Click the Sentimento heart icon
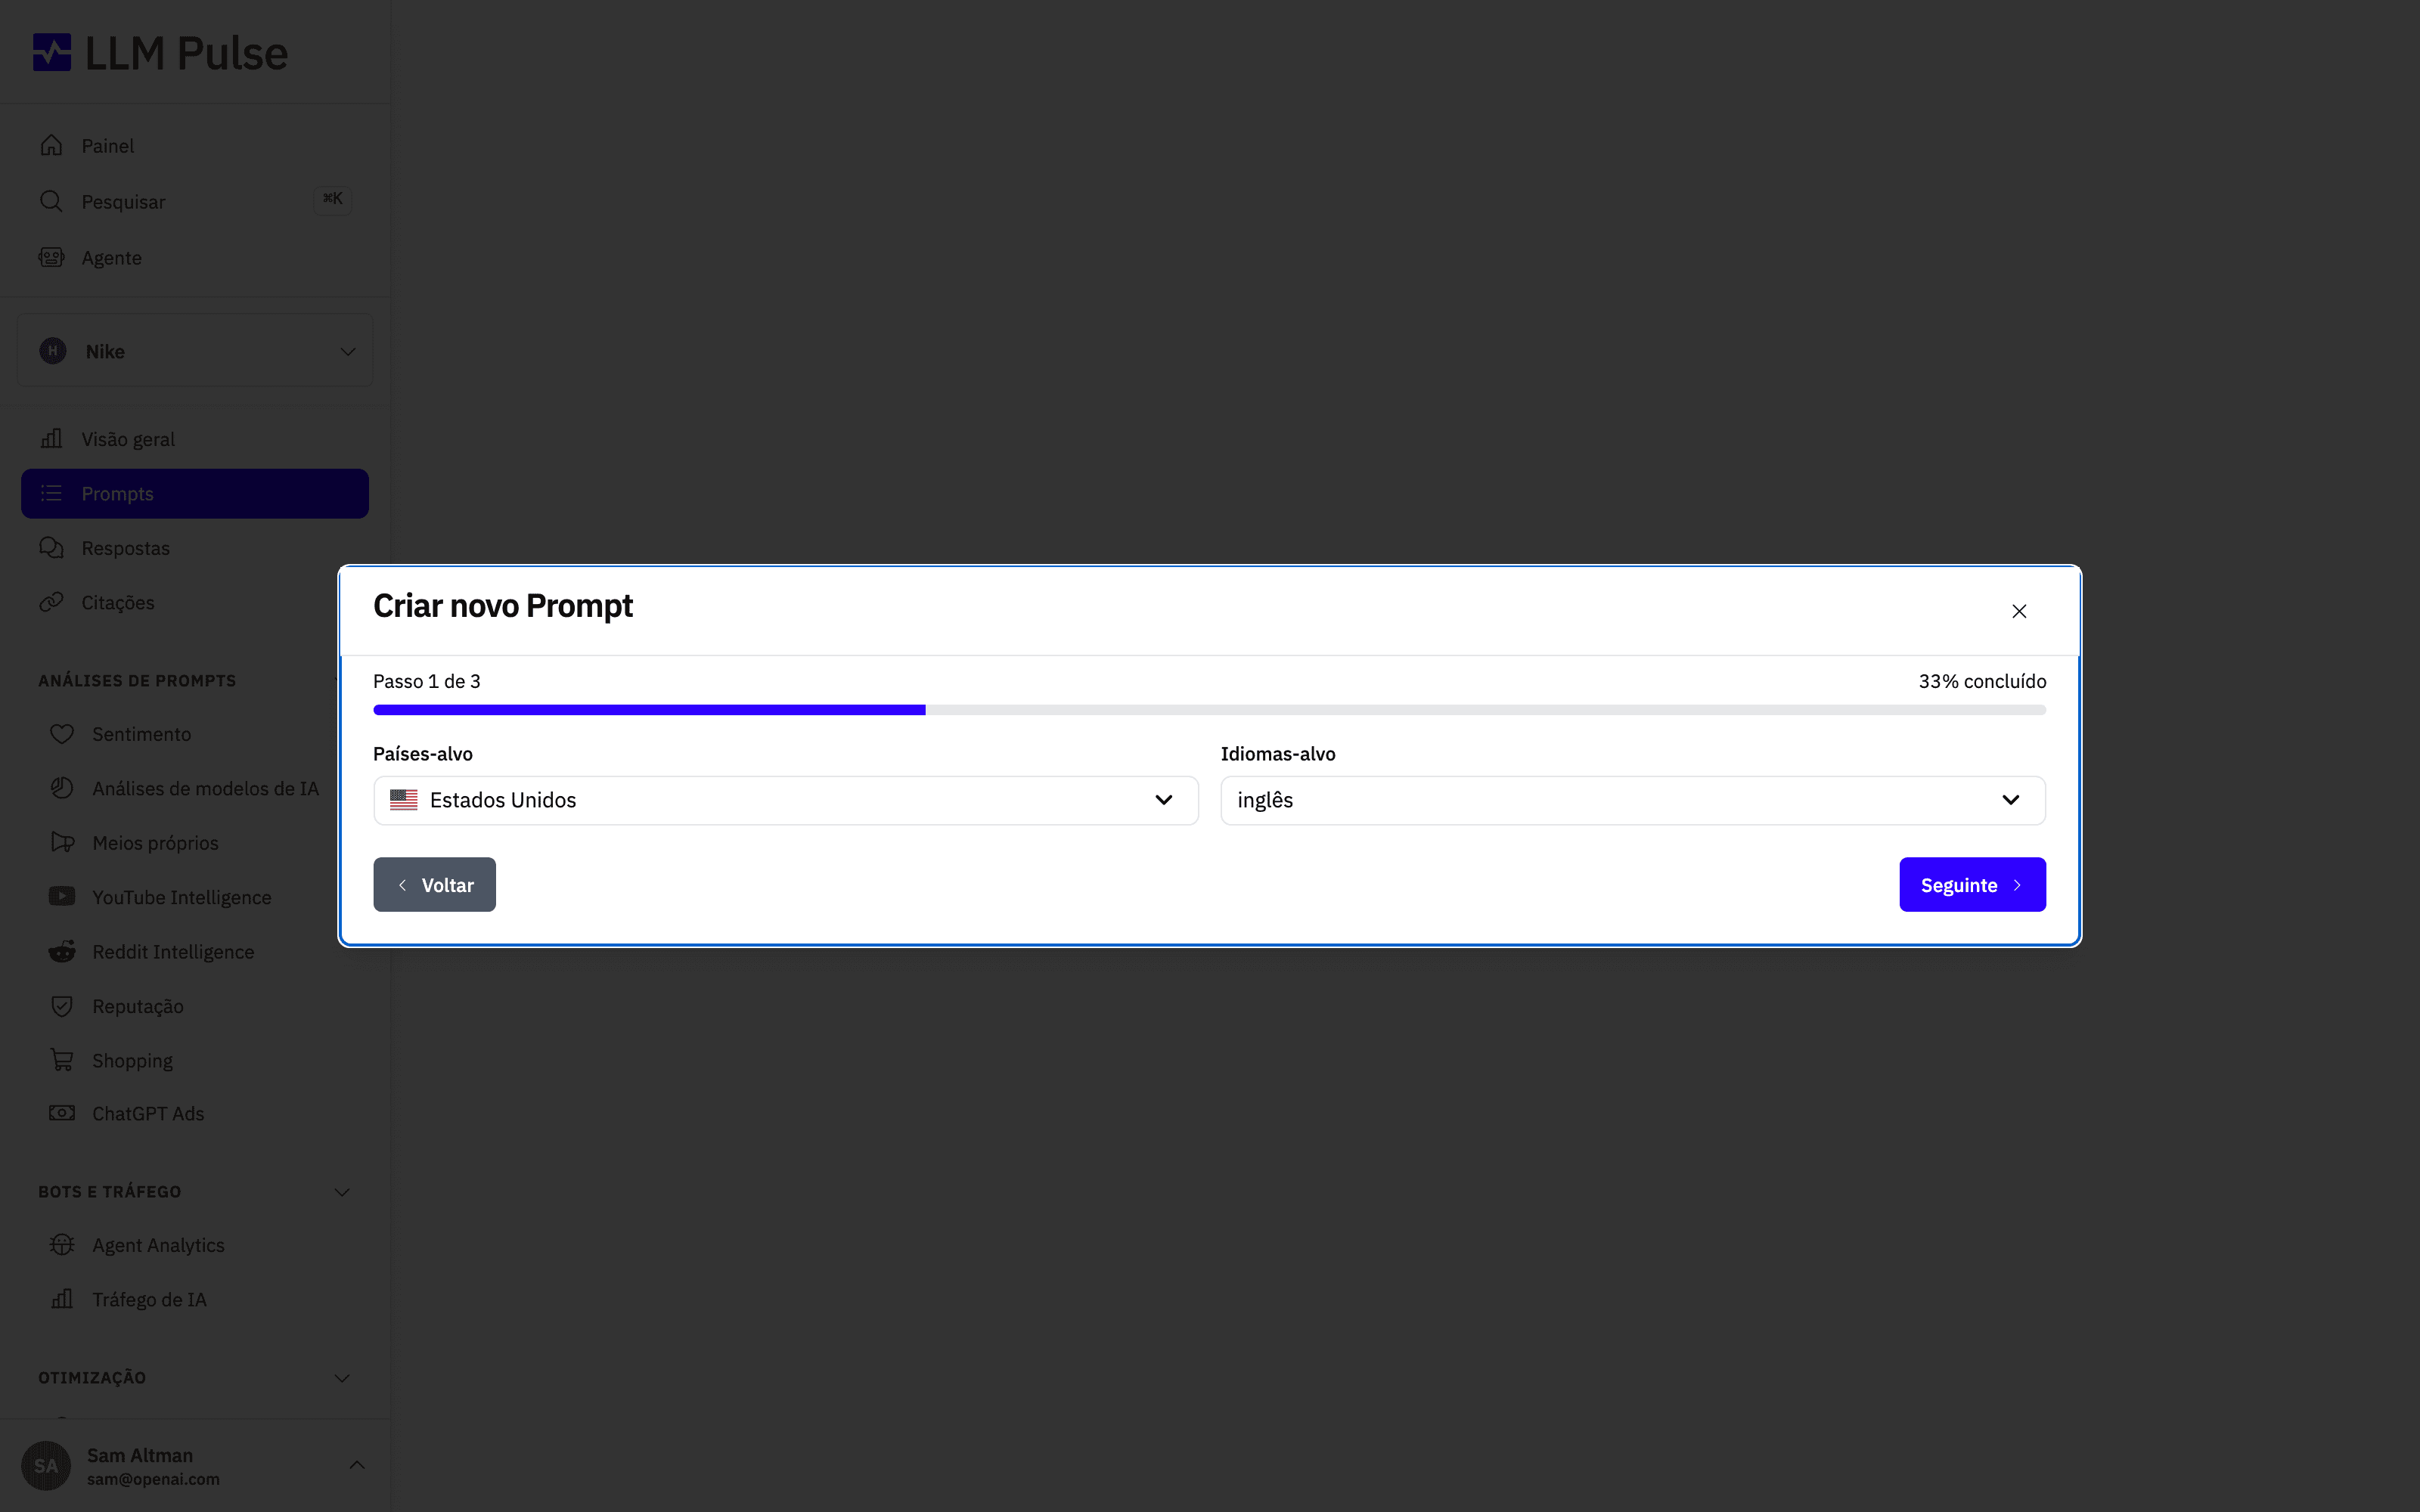This screenshot has height=1512, width=2420. (x=62, y=734)
